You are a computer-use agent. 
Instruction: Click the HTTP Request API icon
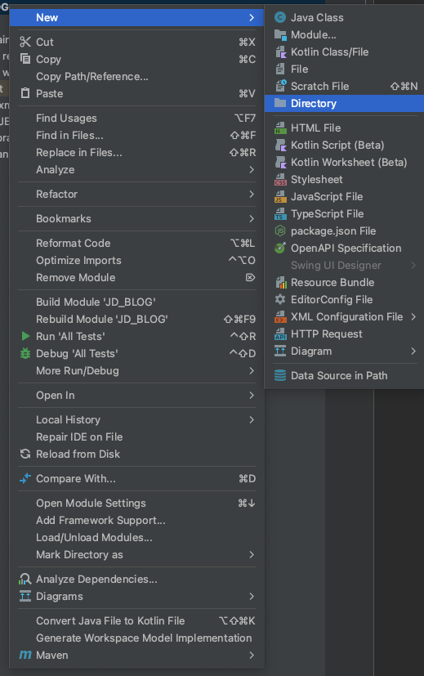click(x=280, y=334)
